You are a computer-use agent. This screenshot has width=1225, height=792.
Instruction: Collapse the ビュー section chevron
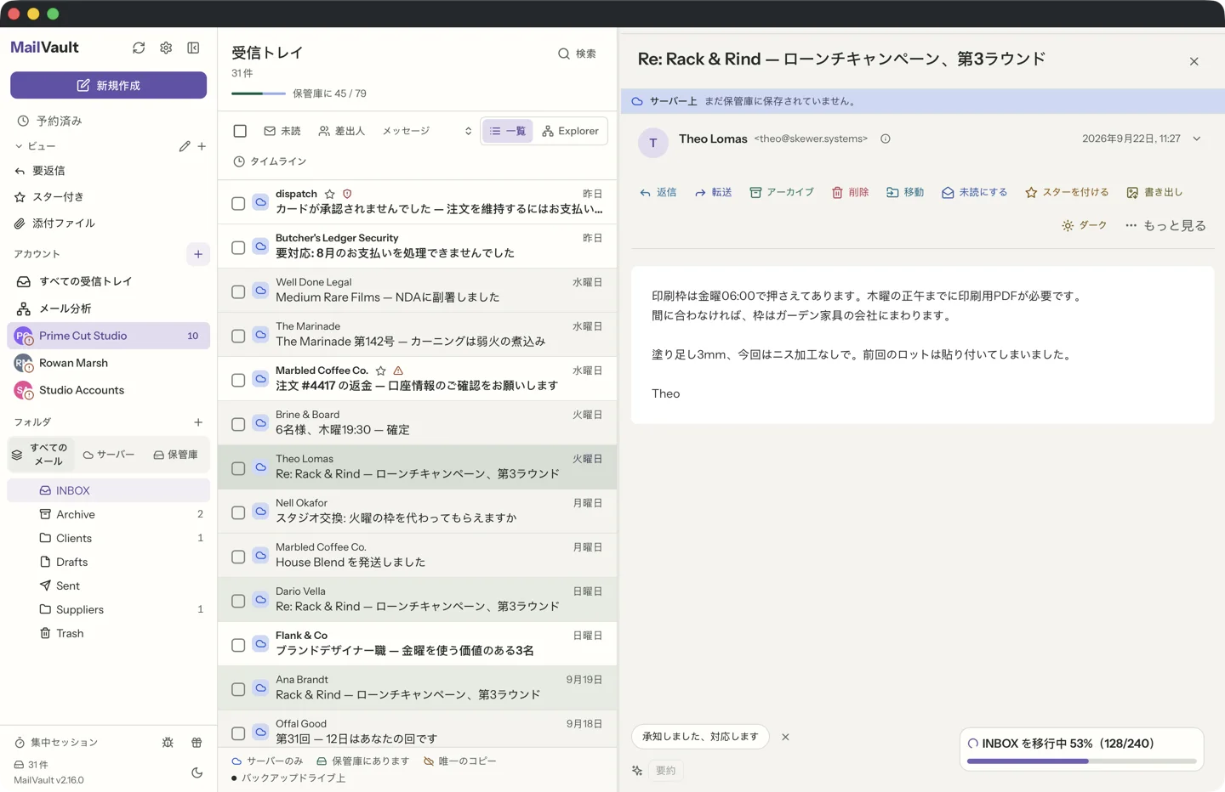19,146
